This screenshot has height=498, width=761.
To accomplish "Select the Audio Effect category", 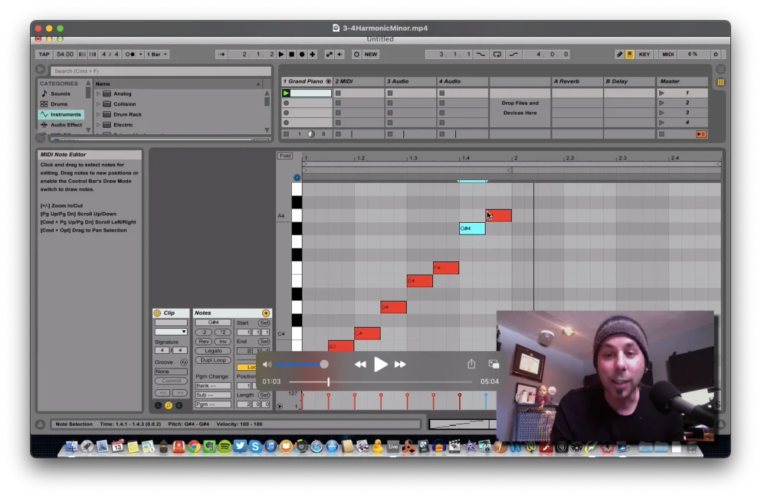I will (60, 125).
